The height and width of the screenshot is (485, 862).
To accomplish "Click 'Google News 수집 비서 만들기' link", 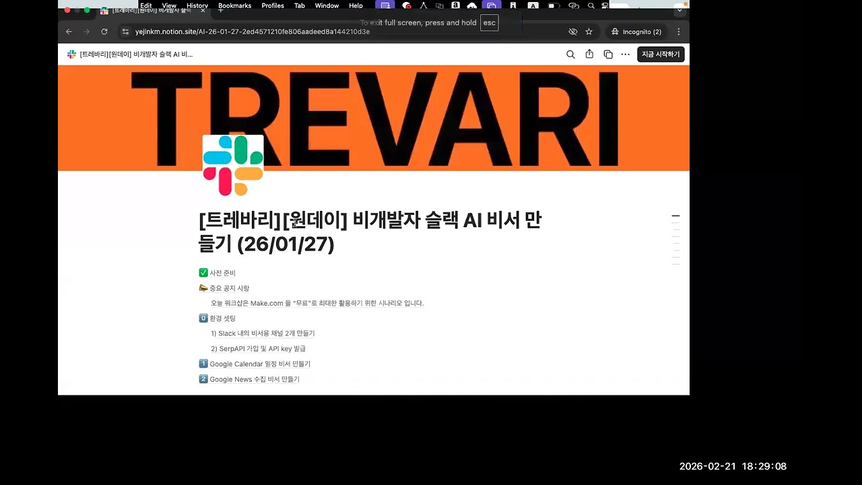I will 249,379.
